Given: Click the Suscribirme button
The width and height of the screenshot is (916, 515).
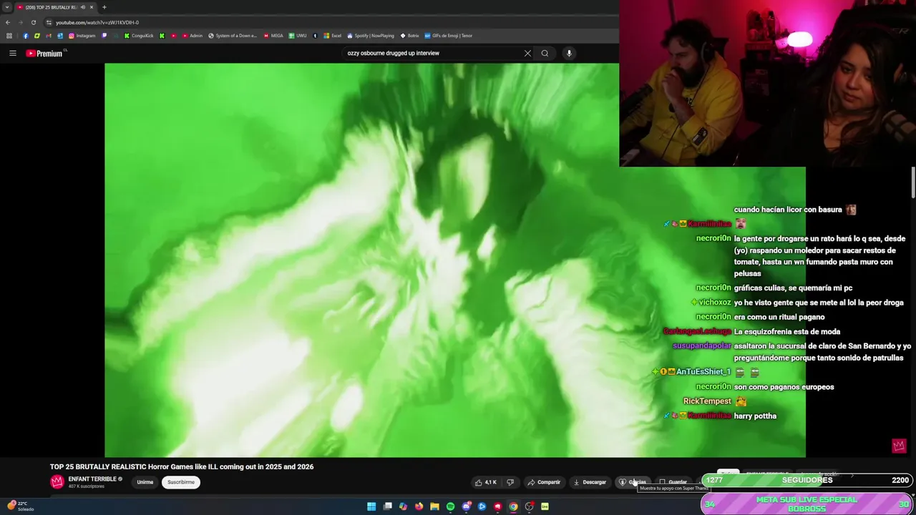Looking at the screenshot, I should point(181,482).
